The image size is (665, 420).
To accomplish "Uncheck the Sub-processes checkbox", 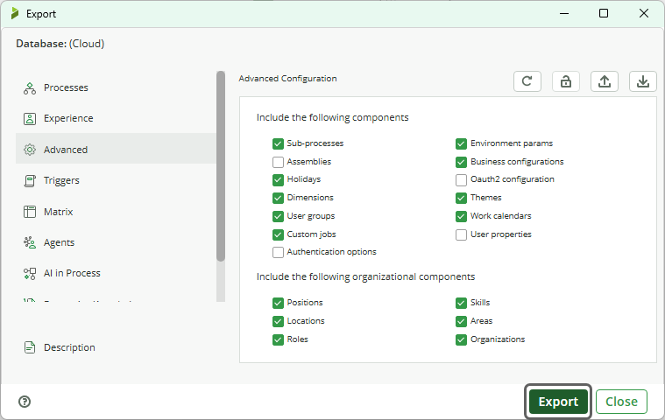I will click(278, 143).
